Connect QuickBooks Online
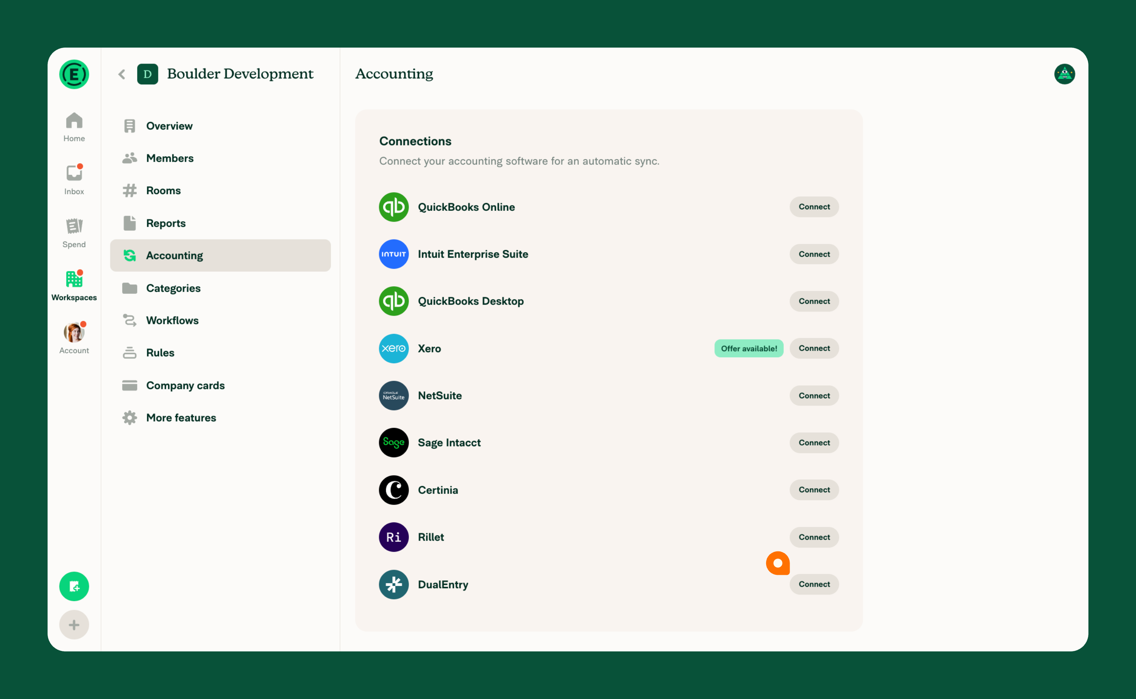The image size is (1136, 699). coord(814,207)
